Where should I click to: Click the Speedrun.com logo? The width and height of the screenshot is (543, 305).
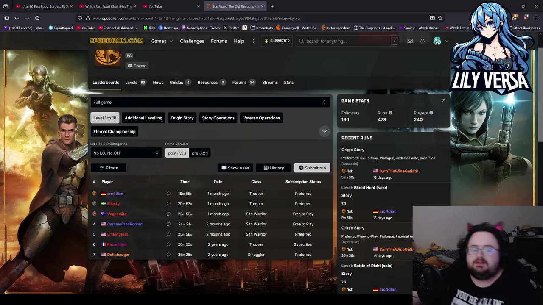[x=116, y=41]
